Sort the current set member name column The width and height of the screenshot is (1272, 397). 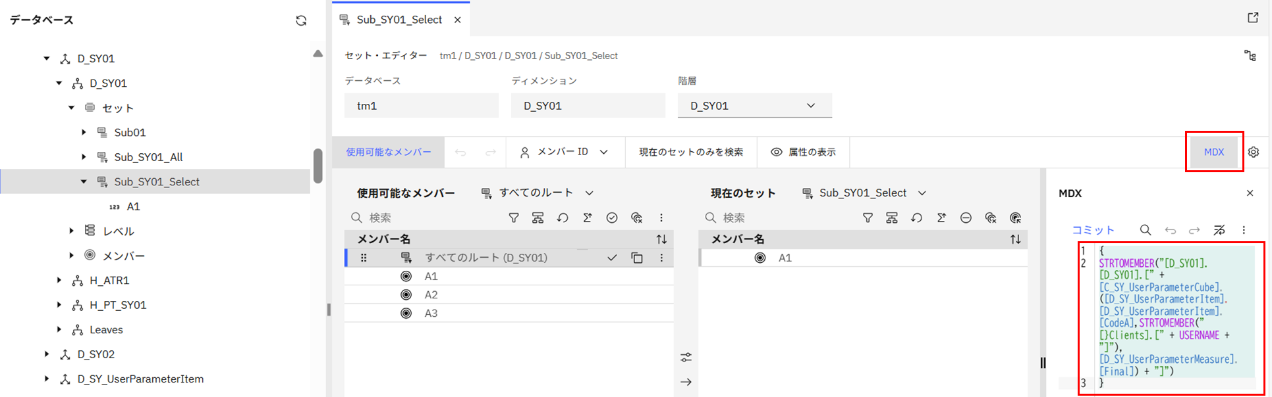click(x=1015, y=239)
